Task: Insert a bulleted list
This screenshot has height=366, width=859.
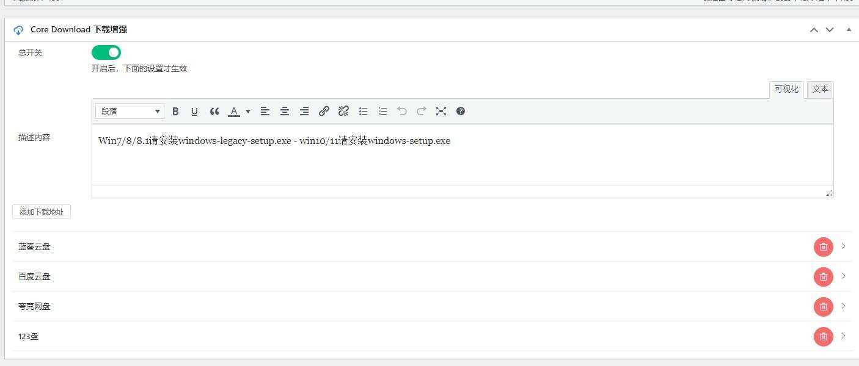Action: (x=363, y=111)
